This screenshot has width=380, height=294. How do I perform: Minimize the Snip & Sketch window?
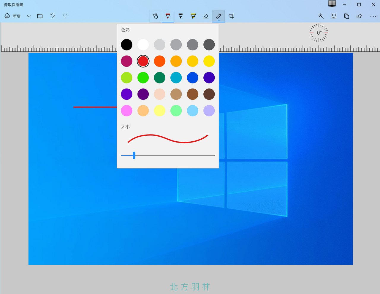344,5
